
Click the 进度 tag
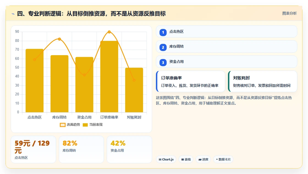coord(203,159)
